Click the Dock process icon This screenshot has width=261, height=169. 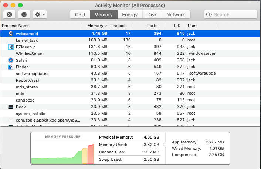(11, 107)
